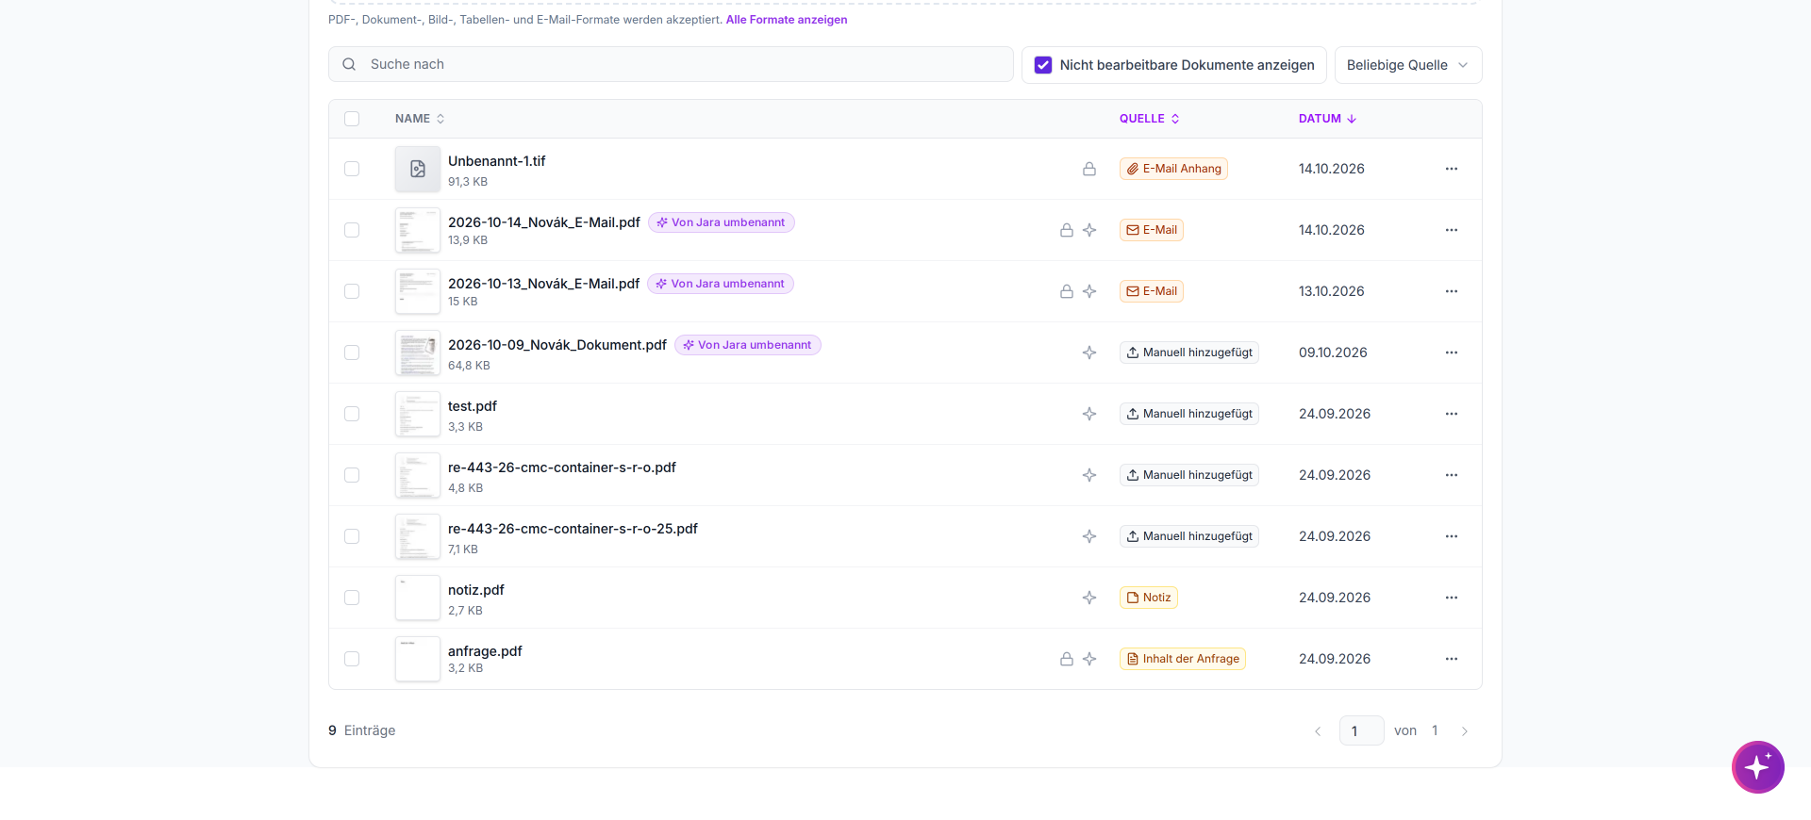Screen dimensions: 1811x820
Task: Click lock icon on 2026-10-14_Novák_E-Mail.pdf row
Action: coord(1067,230)
